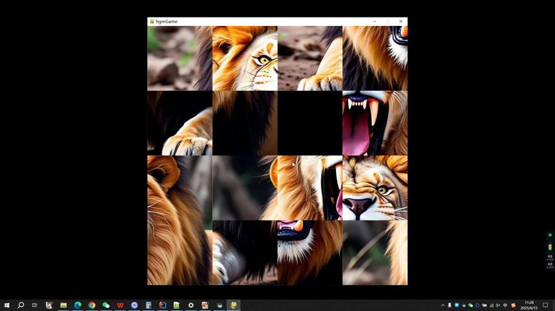Viewport: 555px width, 311px height.
Task: Open WeChat from the taskbar
Action: click(106, 305)
